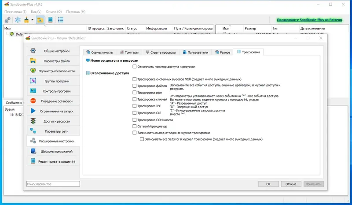Click the snowflake suspend icon in toolbar
Screen dimensions: 352x205
coord(18,20)
